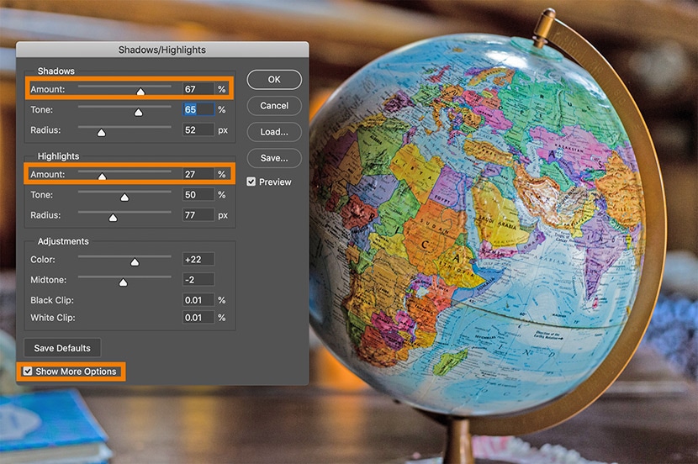Focus the Shadows Amount value field
The width and height of the screenshot is (698, 464).
tap(198, 88)
